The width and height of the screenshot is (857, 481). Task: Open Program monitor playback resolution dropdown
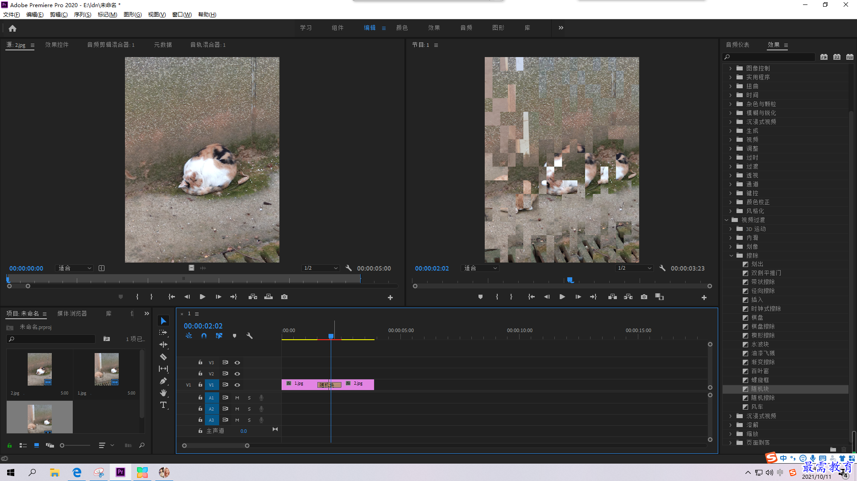tap(634, 268)
